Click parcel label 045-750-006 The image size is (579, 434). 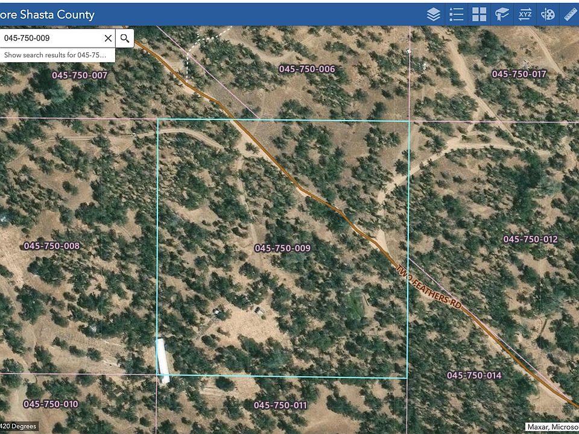pyautogui.click(x=306, y=69)
